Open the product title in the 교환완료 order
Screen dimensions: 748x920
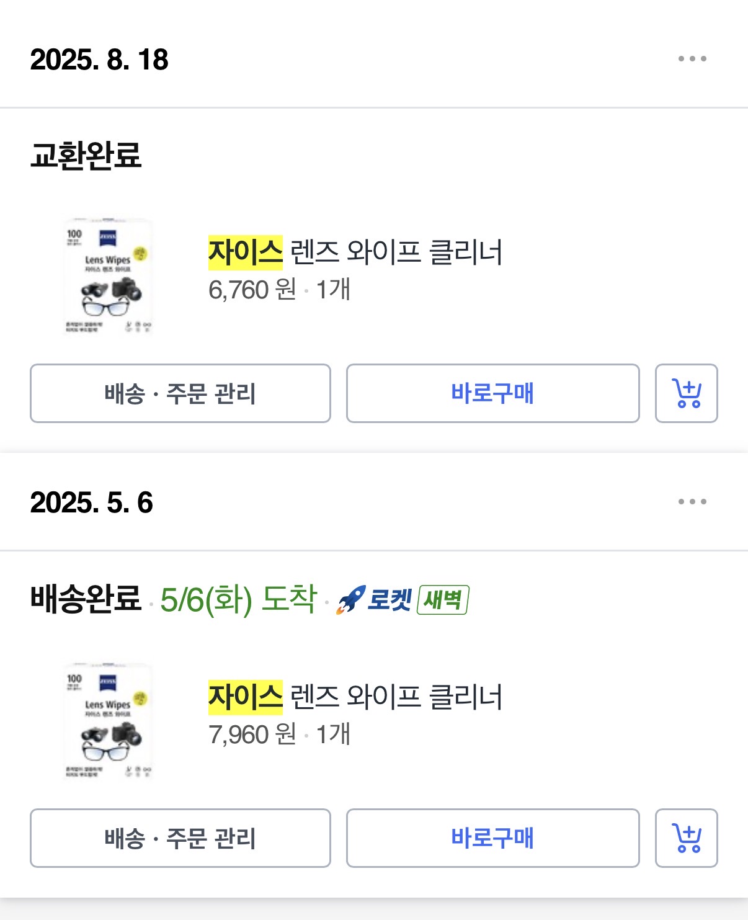355,252
